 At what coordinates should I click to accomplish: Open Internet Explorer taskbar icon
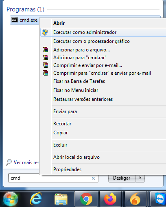(36, 199)
